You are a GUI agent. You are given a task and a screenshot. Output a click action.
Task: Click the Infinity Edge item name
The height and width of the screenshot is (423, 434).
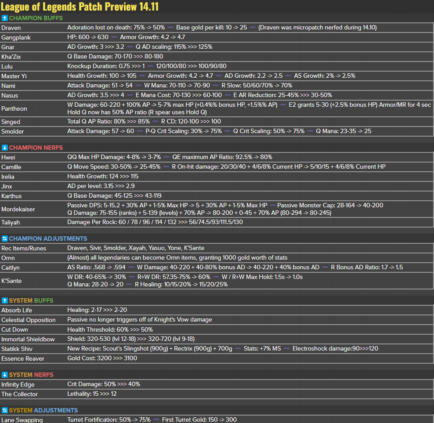pyautogui.click(x=18, y=384)
